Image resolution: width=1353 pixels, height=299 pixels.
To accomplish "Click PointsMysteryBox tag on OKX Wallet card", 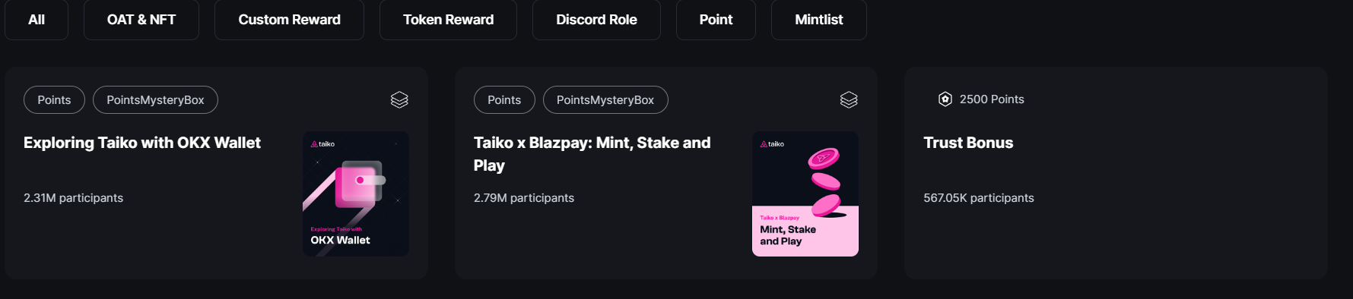I will pyautogui.click(x=155, y=100).
